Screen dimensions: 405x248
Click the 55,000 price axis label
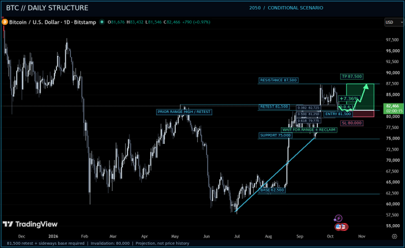click(x=392, y=225)
